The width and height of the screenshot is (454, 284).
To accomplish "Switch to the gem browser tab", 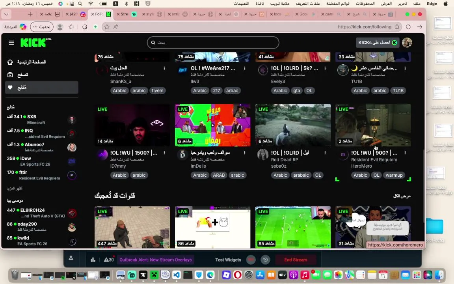I will 331,14.
